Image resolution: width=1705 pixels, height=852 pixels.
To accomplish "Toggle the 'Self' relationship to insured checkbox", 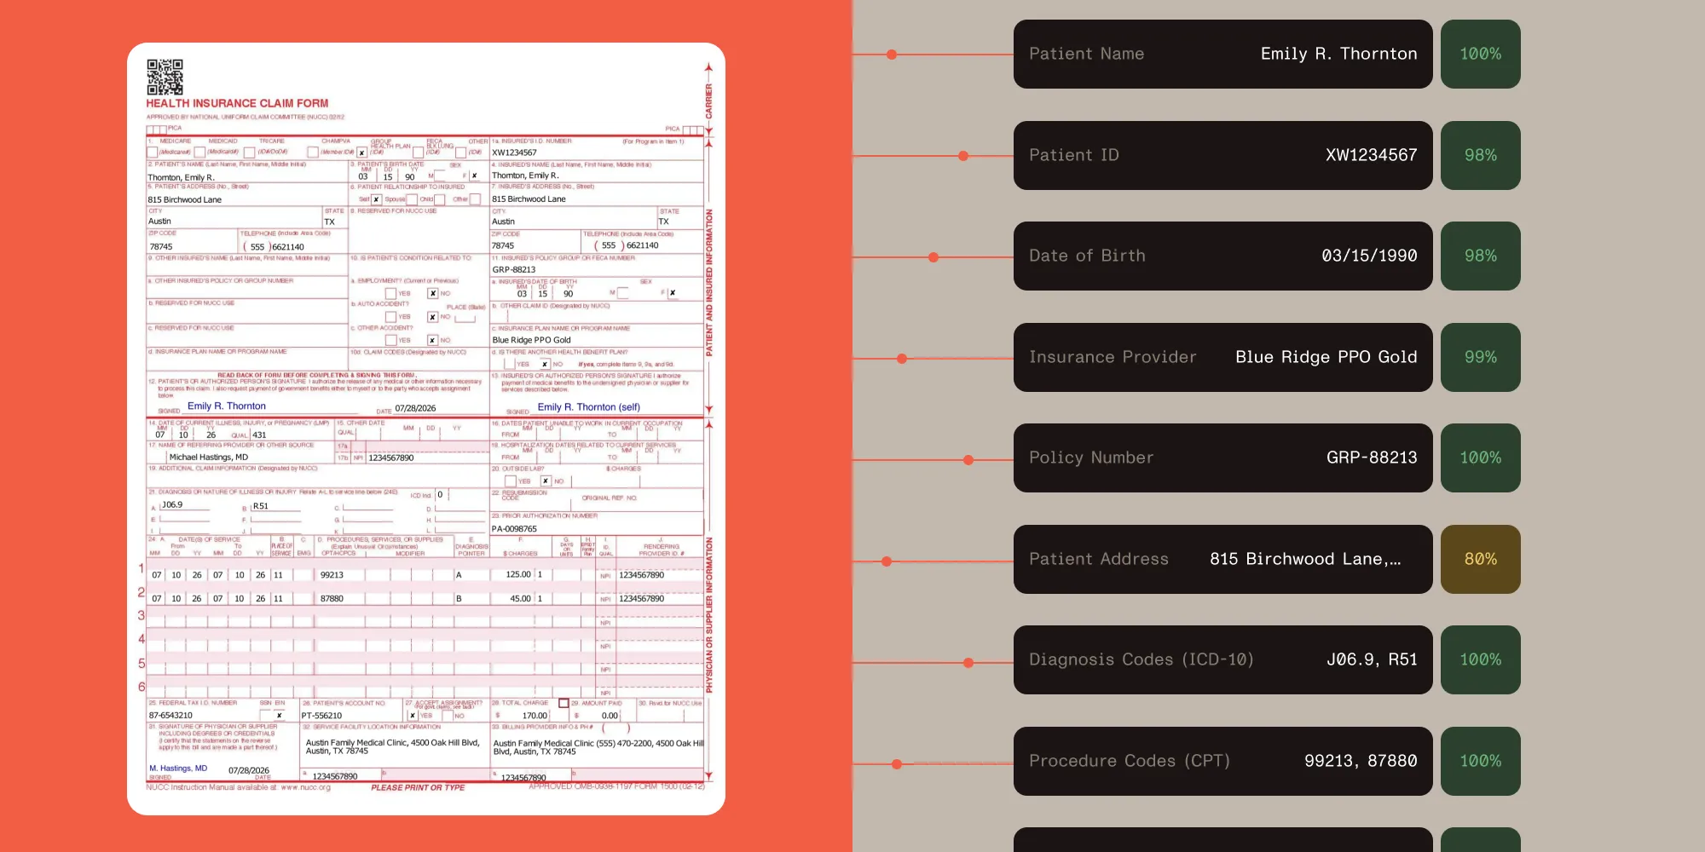I will pyautogui.click(x=376, y=199).
